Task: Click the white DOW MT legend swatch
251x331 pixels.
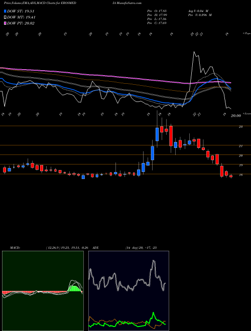Action: coord(5,18)
